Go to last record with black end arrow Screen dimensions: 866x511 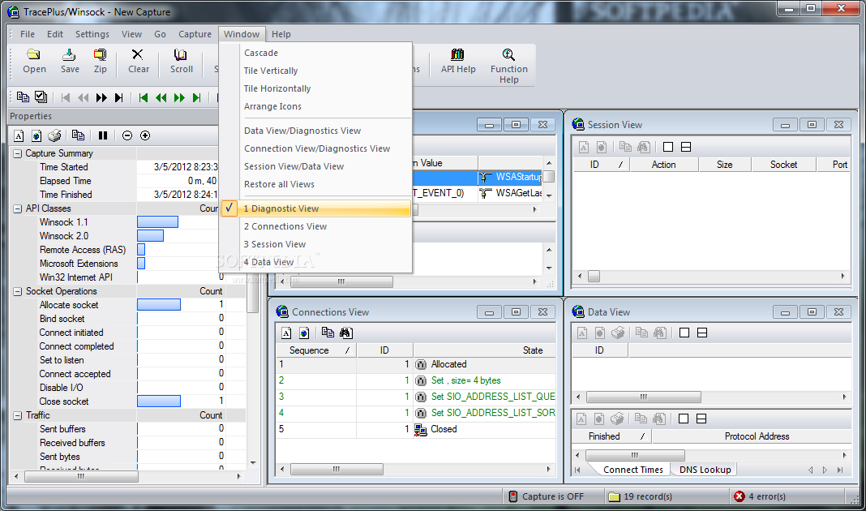click(x=118, y=98)
